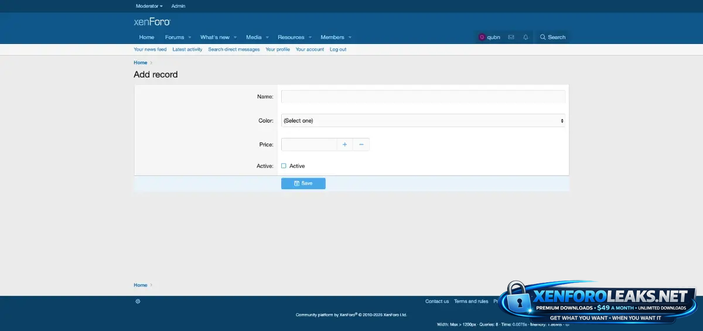Open the Admin link in the top bar
This screenshot has width=703, height=331.
point(178,6)
